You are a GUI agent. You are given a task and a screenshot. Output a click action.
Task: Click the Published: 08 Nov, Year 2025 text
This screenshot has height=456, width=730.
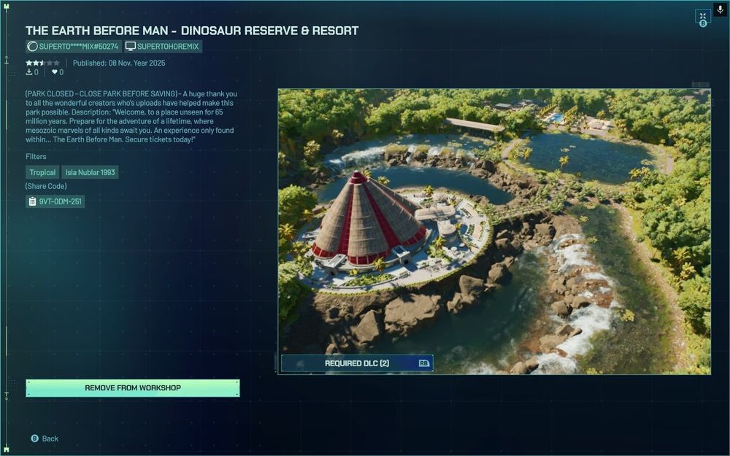click(119, 63)
